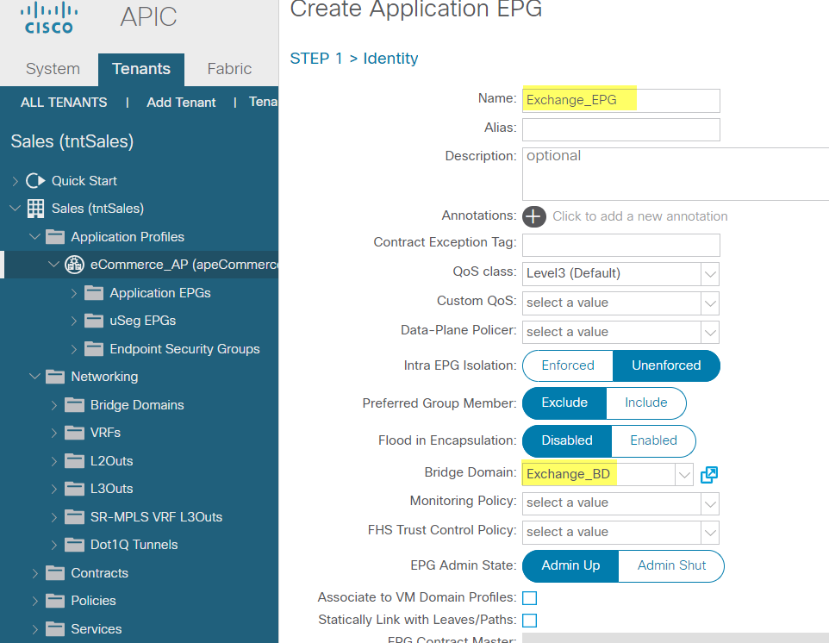Expand the Contracts node
Image resolution: width=829 pixels, height=643 pixels.
coord(34,573)
